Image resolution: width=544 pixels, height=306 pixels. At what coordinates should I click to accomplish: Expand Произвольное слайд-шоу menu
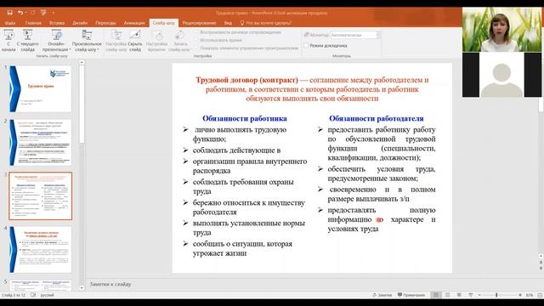pyautogui.click(x=87, y=41)
